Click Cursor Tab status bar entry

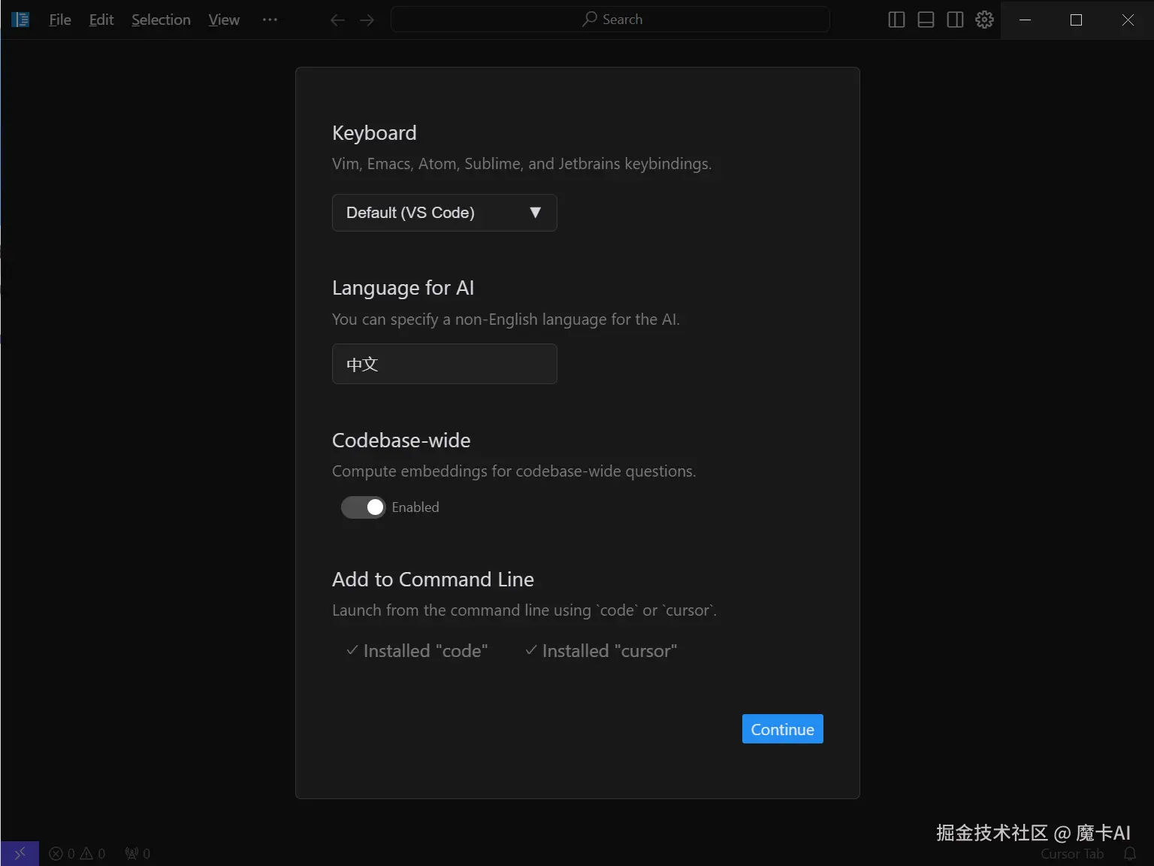(x=1072, y=854)
